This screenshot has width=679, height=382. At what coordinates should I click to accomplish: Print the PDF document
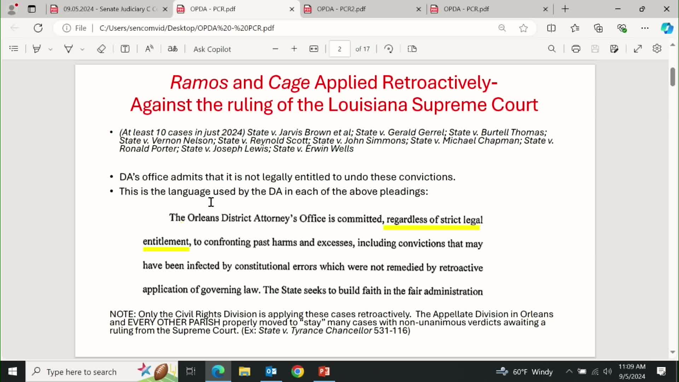pos(576,49)
